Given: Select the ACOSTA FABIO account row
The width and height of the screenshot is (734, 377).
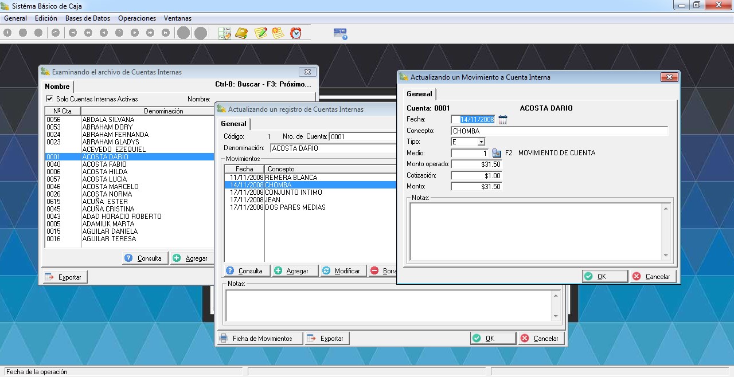Looking at the screenshot, I should click(x=104, y=164).
